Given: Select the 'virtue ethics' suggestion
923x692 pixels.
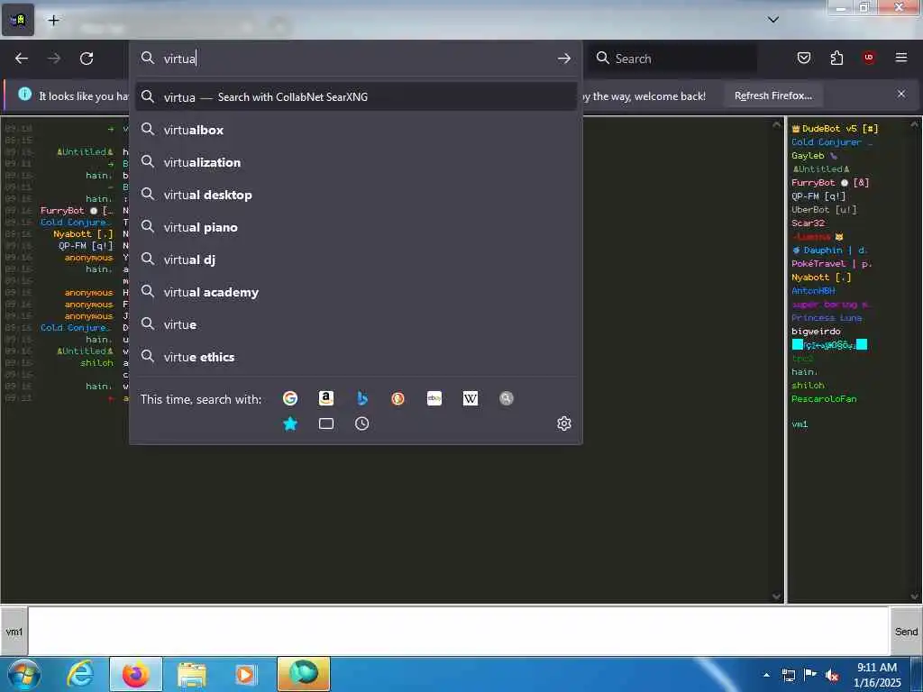Looking at the screenshot, I should click(356, 357).
